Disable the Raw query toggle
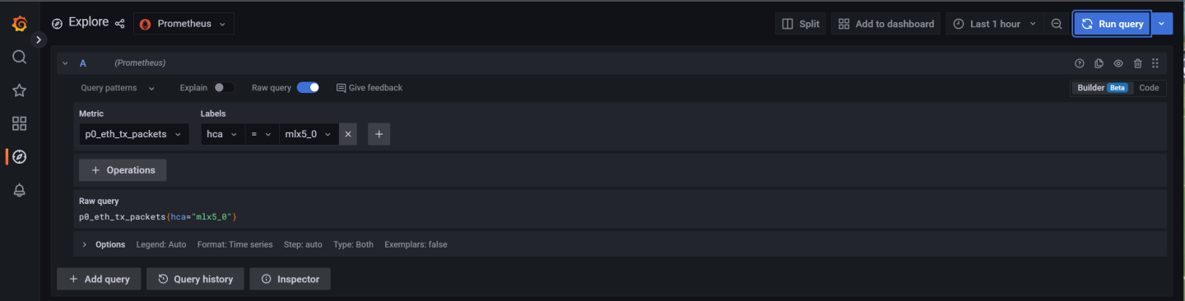This screenshot has height=301, width=1185. 308,87
